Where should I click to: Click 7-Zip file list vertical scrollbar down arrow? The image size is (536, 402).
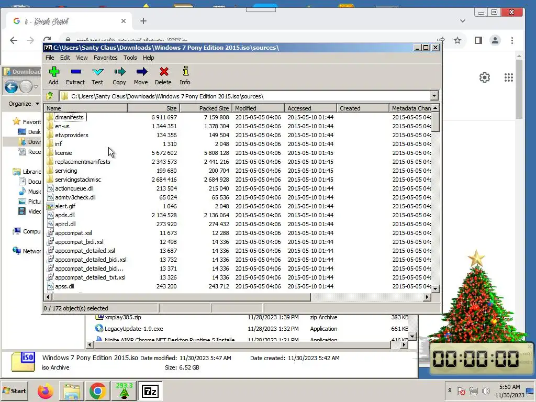[435, 289]
